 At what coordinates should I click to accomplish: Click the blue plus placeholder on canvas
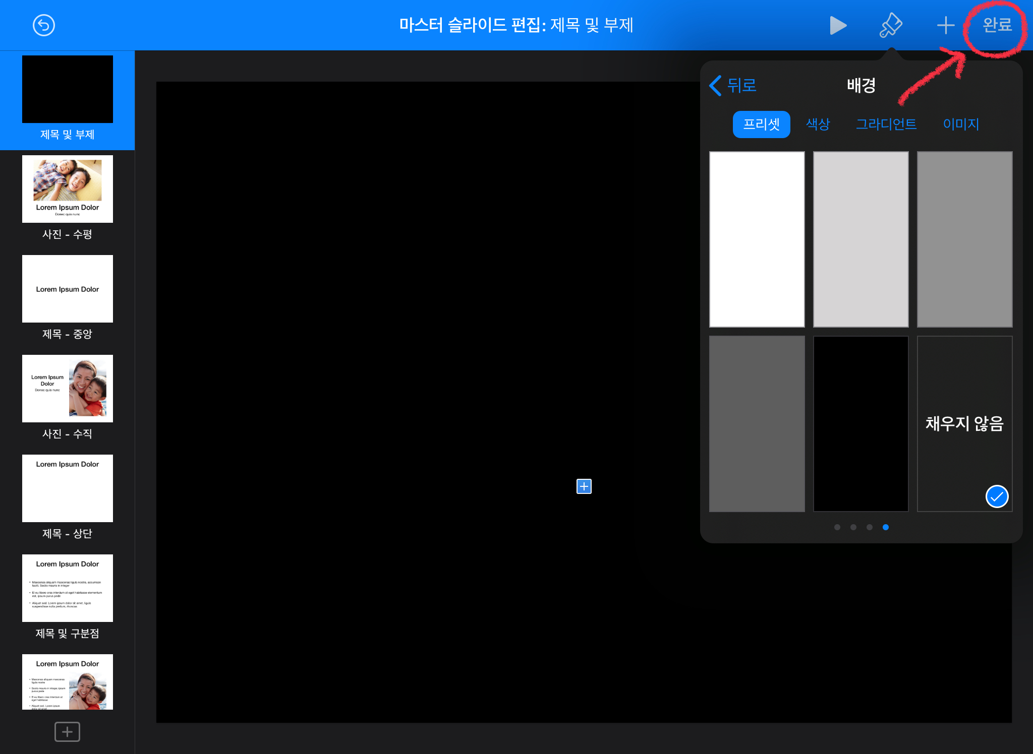584,486
